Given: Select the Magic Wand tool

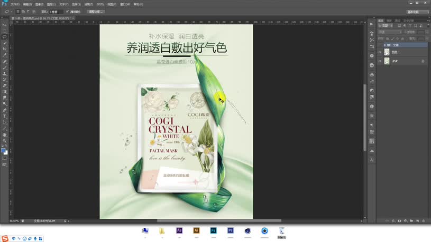Looking at the screenshot, I should [x=4, y=43].
